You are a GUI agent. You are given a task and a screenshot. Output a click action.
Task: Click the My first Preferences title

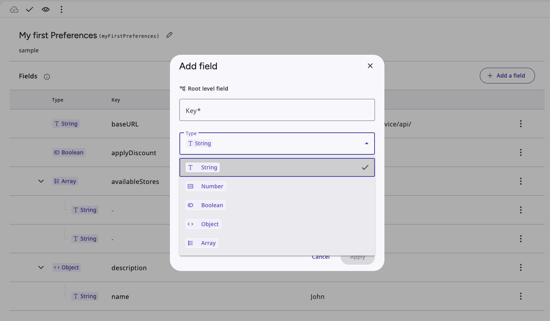[x=58, y=35]
